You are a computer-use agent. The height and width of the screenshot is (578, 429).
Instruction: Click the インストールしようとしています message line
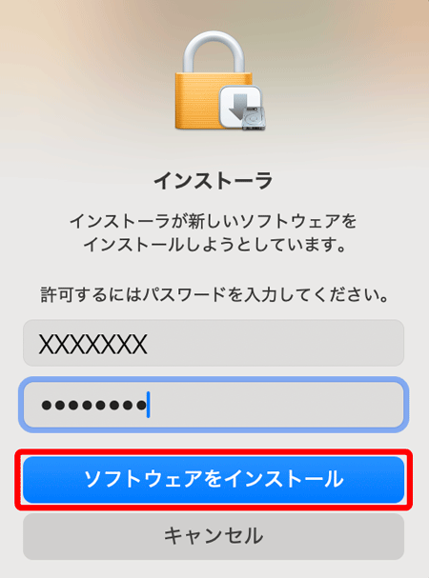point(214,245)
